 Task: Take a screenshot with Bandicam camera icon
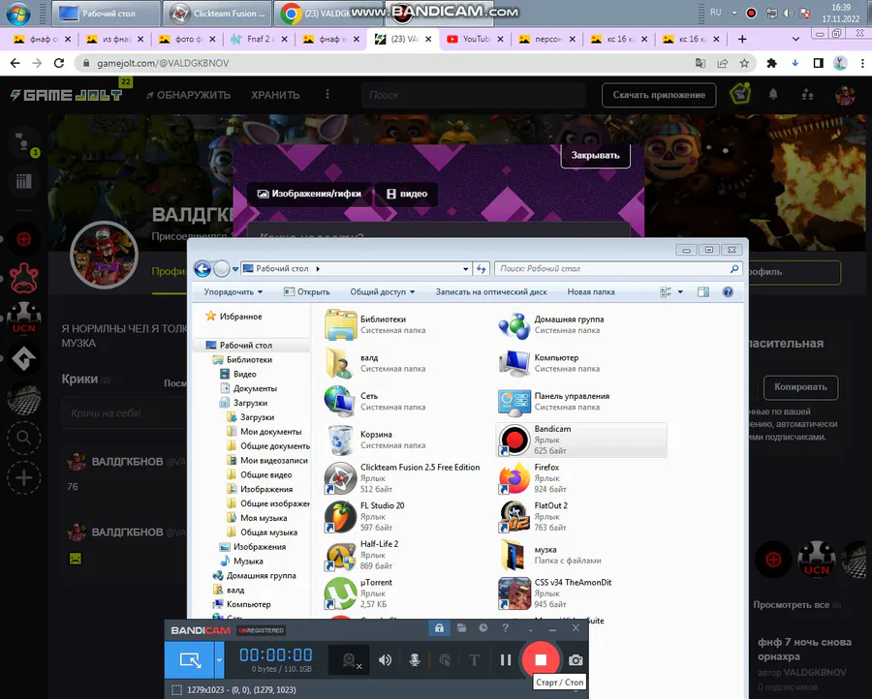[576, 660]
